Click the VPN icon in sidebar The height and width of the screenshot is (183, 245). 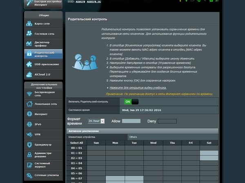click(x=29, y=134)
